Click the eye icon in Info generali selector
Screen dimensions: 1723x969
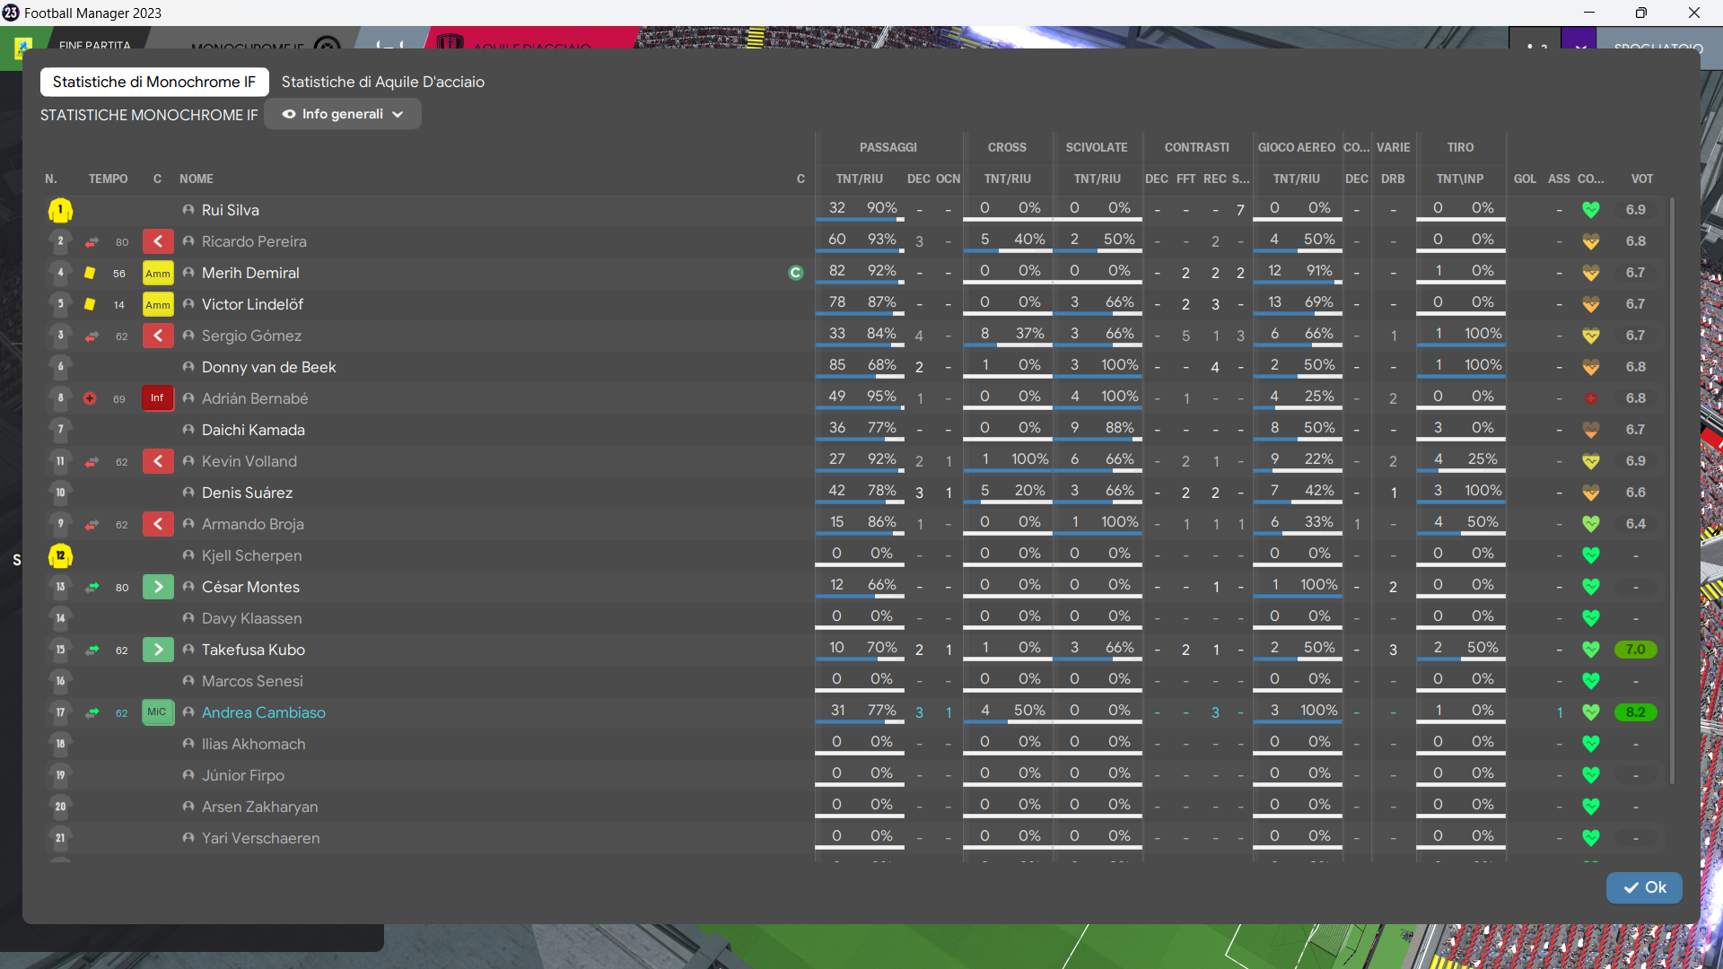[x=289, y=114]
